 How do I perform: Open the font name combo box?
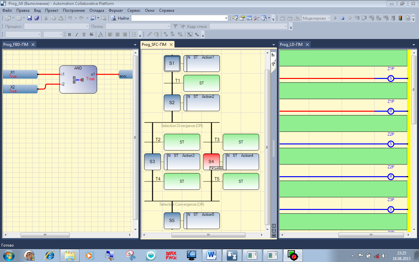coord(23,34)
